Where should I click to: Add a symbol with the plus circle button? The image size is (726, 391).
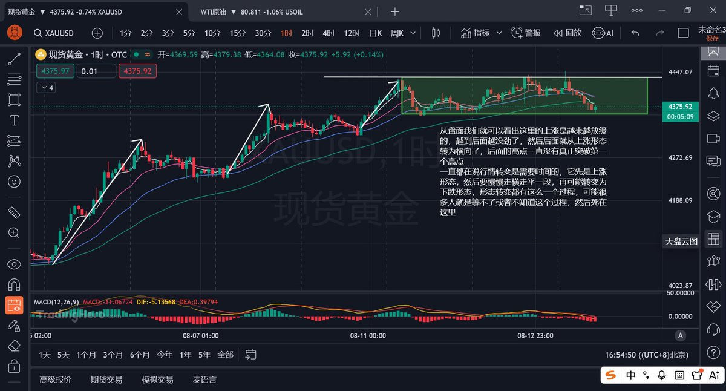click(x=97, y=33)
